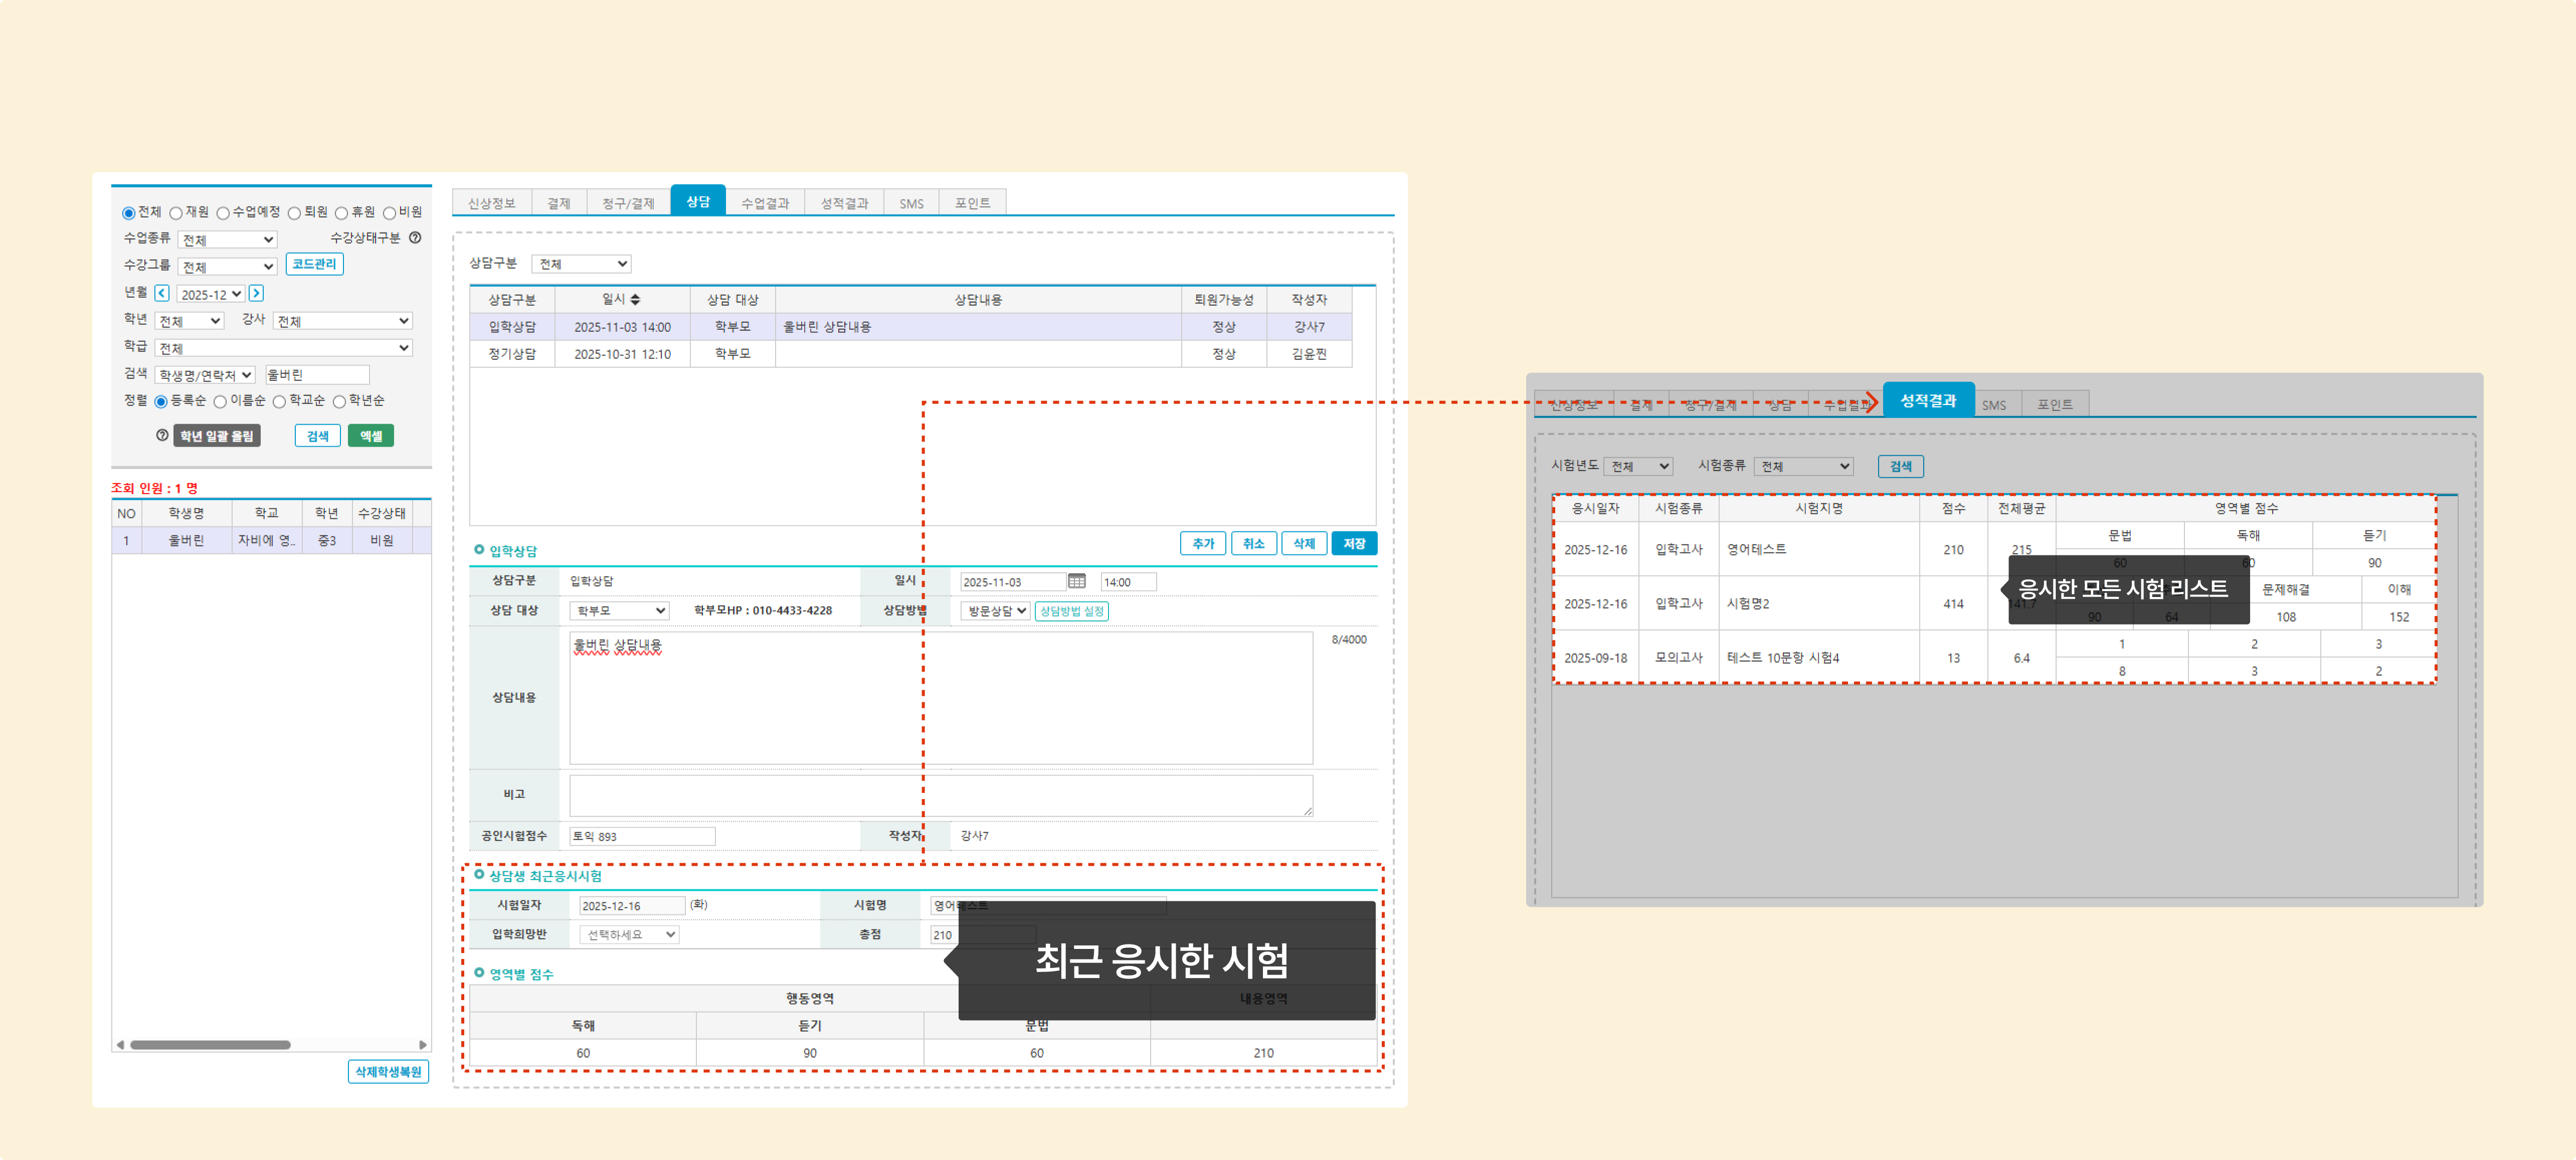The width and height of the screenshot is (2576, 1160).
Task: Click the 공인시험점수 field with 토익 893
Action: click(x=642, y=836)
